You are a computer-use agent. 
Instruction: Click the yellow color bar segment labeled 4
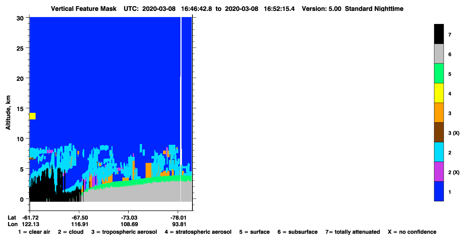439,93
